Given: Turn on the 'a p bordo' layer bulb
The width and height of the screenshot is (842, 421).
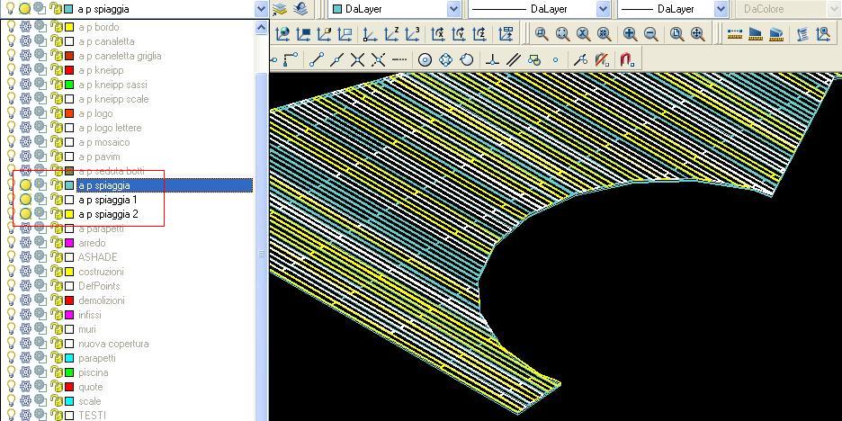Looking at the screenshot, I should click(x=11, y=27).
